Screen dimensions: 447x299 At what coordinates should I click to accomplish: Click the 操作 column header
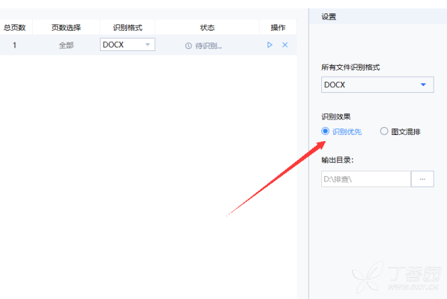pyautogui.click(x=278, y=27)
